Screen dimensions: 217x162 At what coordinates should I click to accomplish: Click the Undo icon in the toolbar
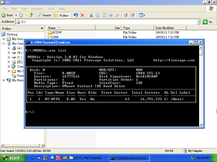coord(76,15)
